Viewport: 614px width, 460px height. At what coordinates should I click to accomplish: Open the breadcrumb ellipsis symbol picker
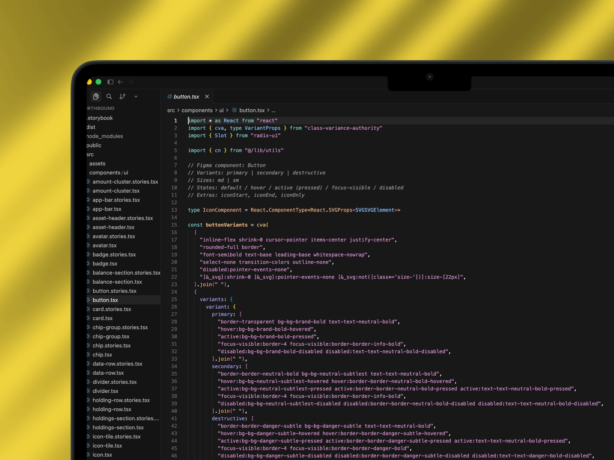(x=274, y=111)
